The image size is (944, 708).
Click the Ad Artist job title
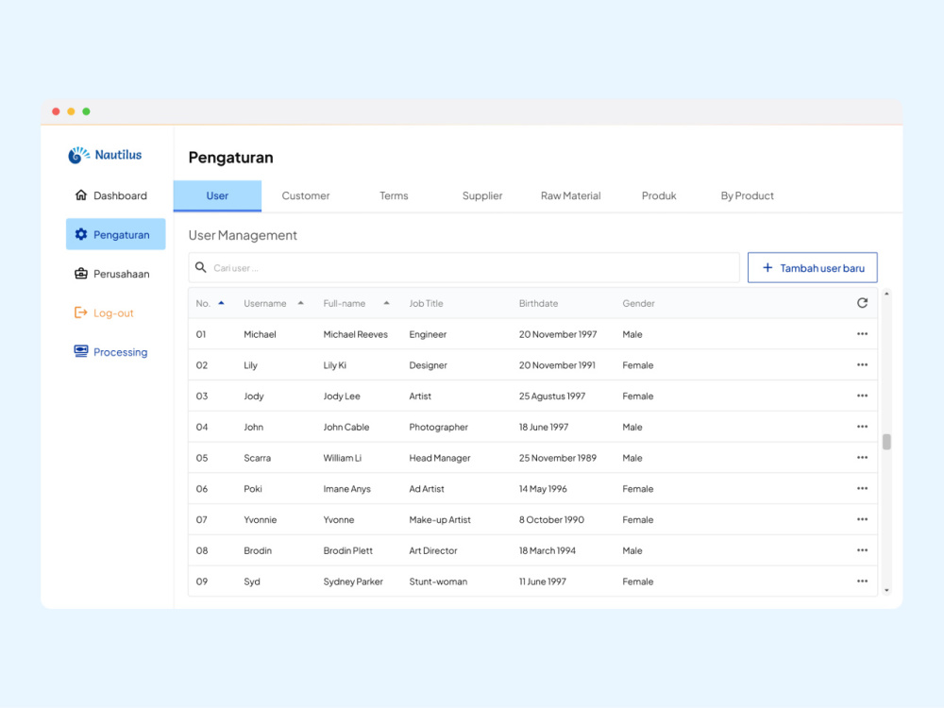tap(427, 489)
